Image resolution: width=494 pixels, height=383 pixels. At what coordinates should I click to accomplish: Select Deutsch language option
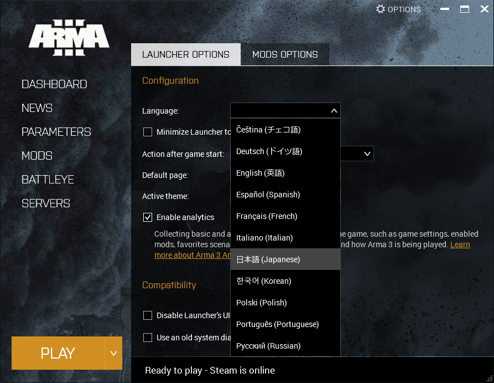285,151
